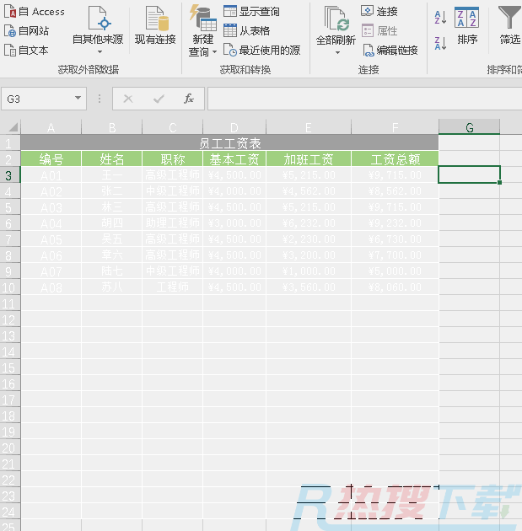
Task: Click the 姓名 header cell
Action: click(x=112, y=158)
